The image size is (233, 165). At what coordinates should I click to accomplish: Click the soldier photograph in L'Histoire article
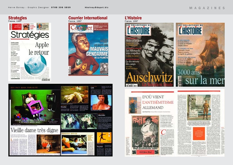coord(199,108)
